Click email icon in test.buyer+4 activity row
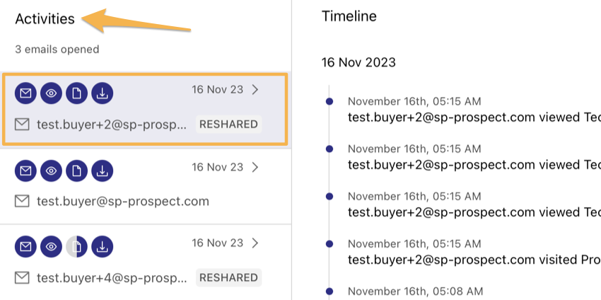This screenshot has width=601, height=300. pos(25,247)
